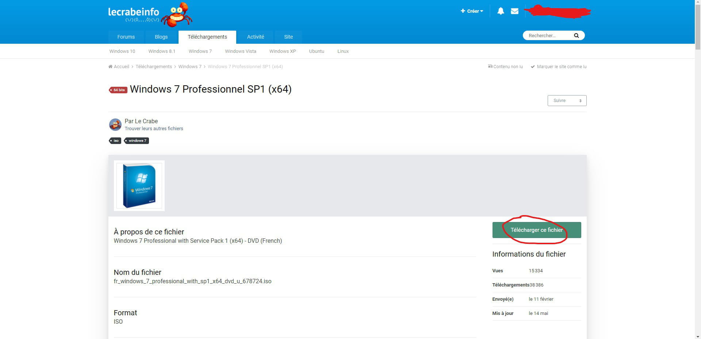
Task: Switch to the Forums tab
Action: [x=126, y=37]
